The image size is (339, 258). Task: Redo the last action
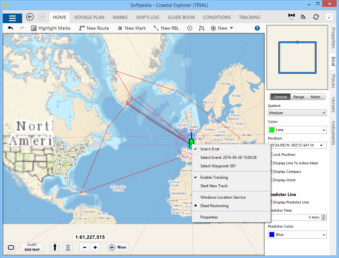pyautogui.click(x=22, y=28)
